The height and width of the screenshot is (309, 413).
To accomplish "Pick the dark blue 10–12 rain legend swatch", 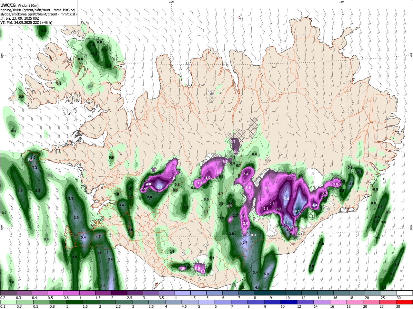I will (288, 302).
